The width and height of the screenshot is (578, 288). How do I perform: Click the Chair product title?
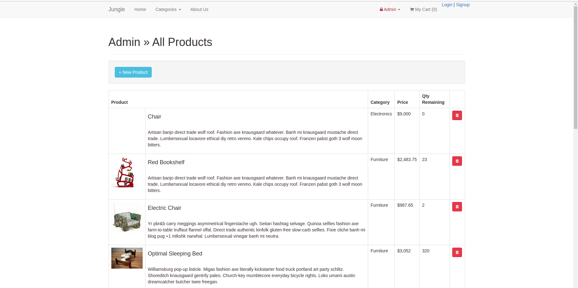click(x=155, y=117)
